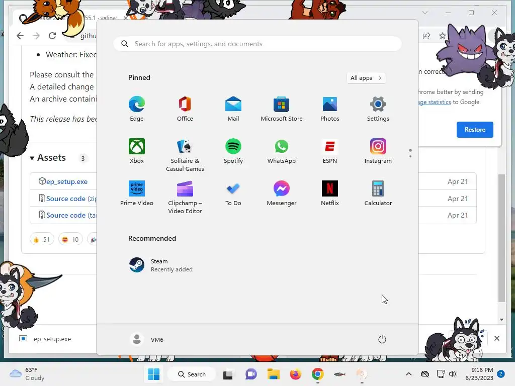Open WhatsApp
The width and height of the screenshot is (515, 386).
point(282,151)
